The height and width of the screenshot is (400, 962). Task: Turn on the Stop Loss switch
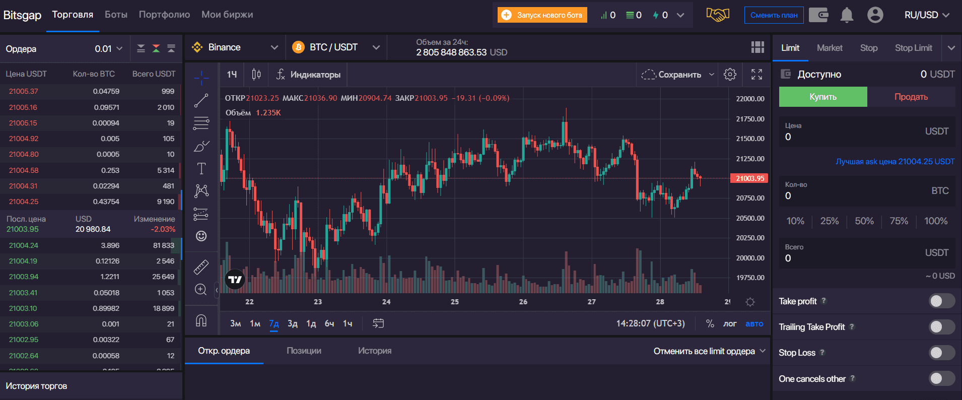click(942, 353)
